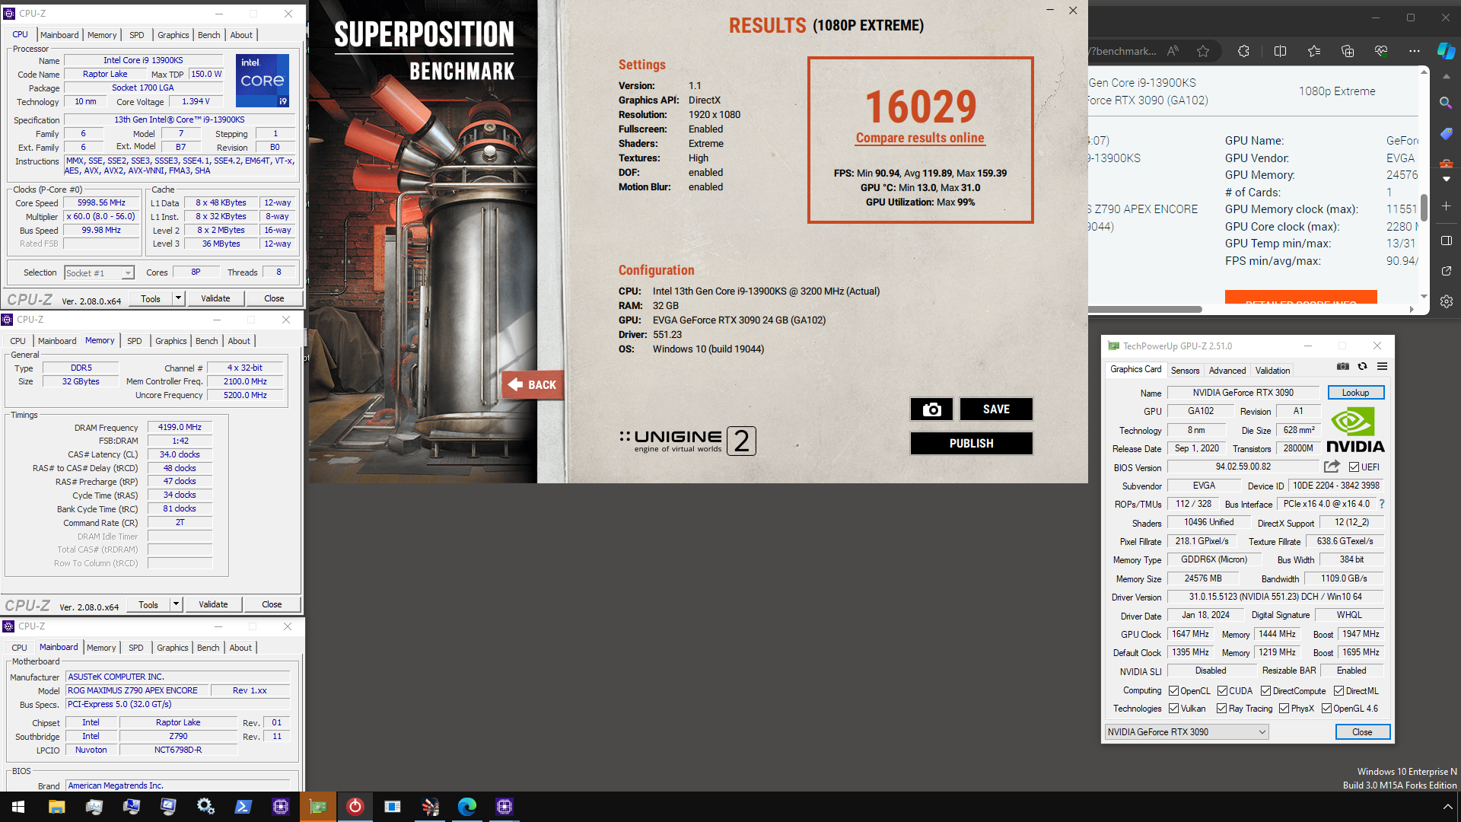Open the Edge sidebar settings gear

pyautogui.click(x=1446, y=301)
